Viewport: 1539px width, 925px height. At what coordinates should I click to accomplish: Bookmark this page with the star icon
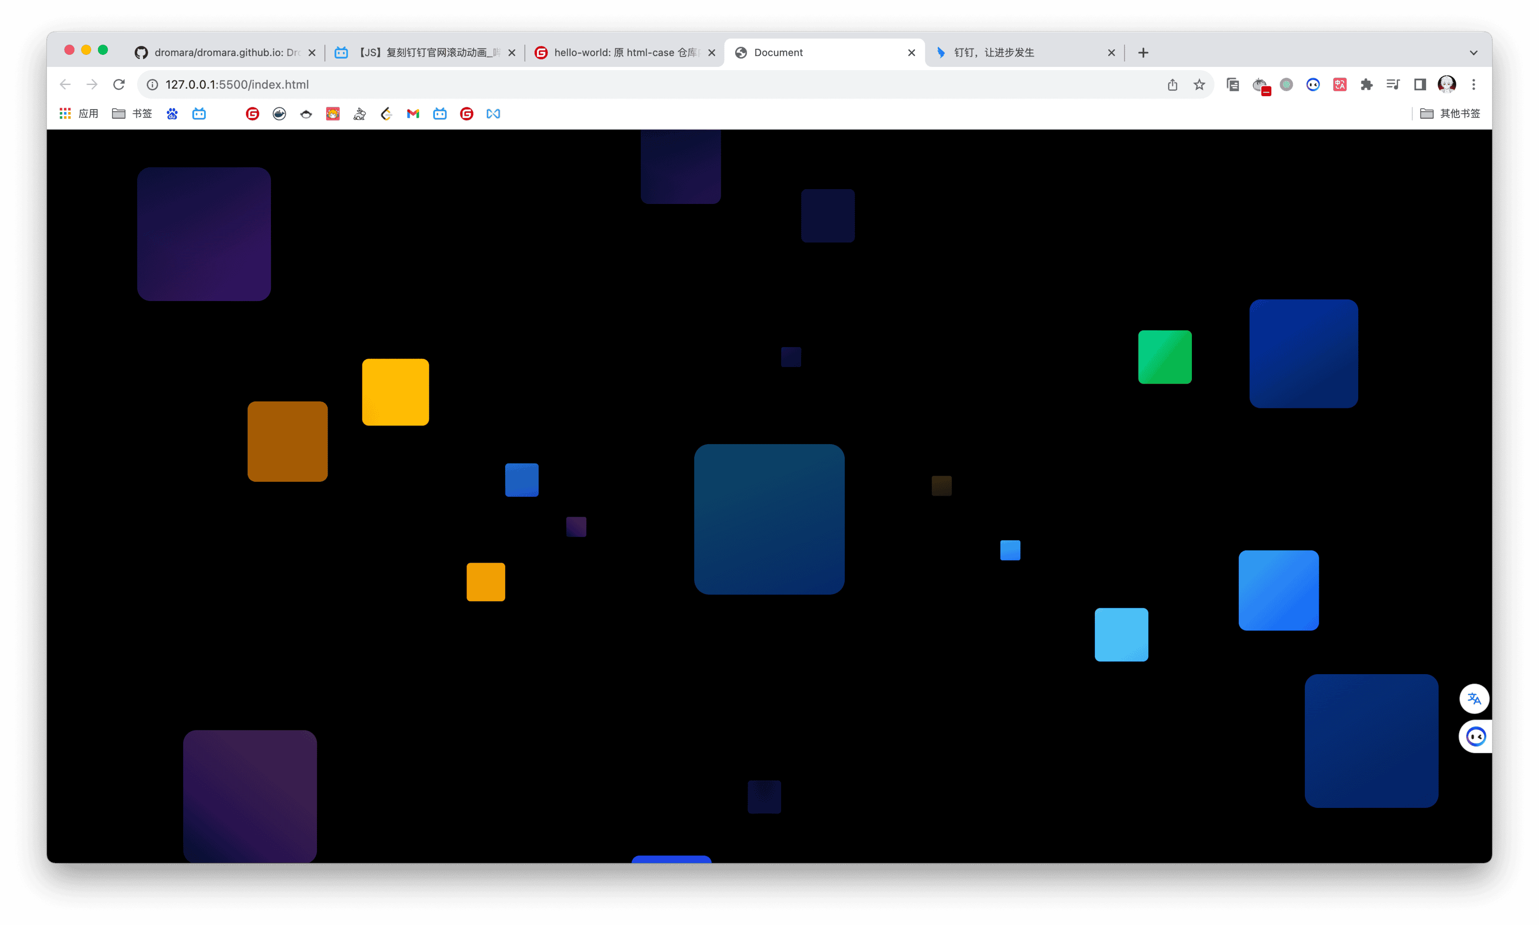click(1199, 85)
